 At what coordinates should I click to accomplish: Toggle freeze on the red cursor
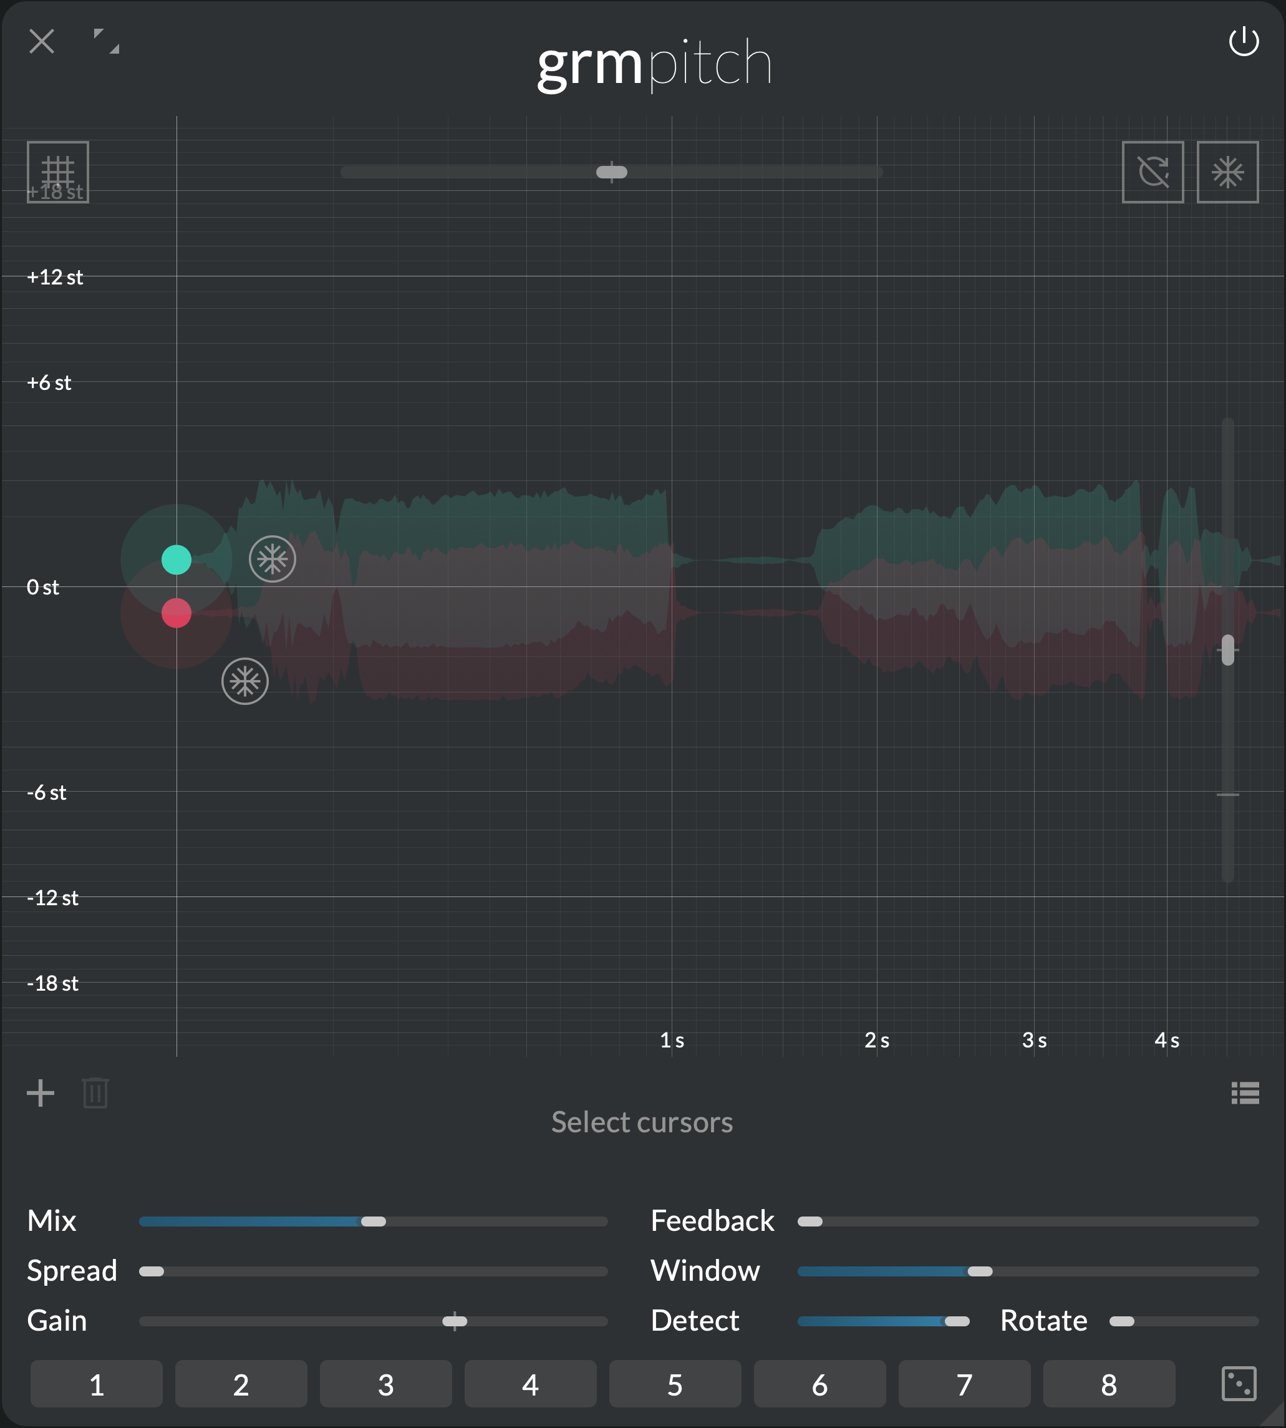pyautogui.click(x=245, y=681)
